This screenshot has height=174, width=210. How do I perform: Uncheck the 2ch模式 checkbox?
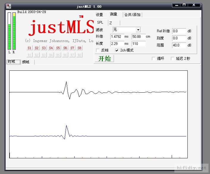(x=117, y=51)
